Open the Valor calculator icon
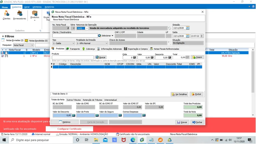The width and height of the screenshot is (256, 144). [152, 57]
